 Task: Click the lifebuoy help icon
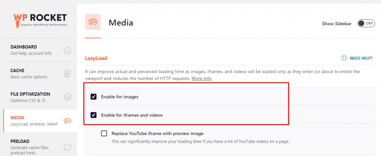pos(344,58)
